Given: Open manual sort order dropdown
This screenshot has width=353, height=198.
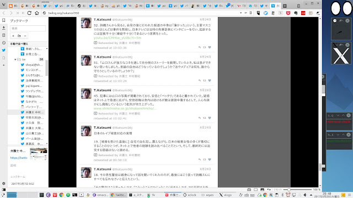Looking at the screenshot, I should click(28, 44).
